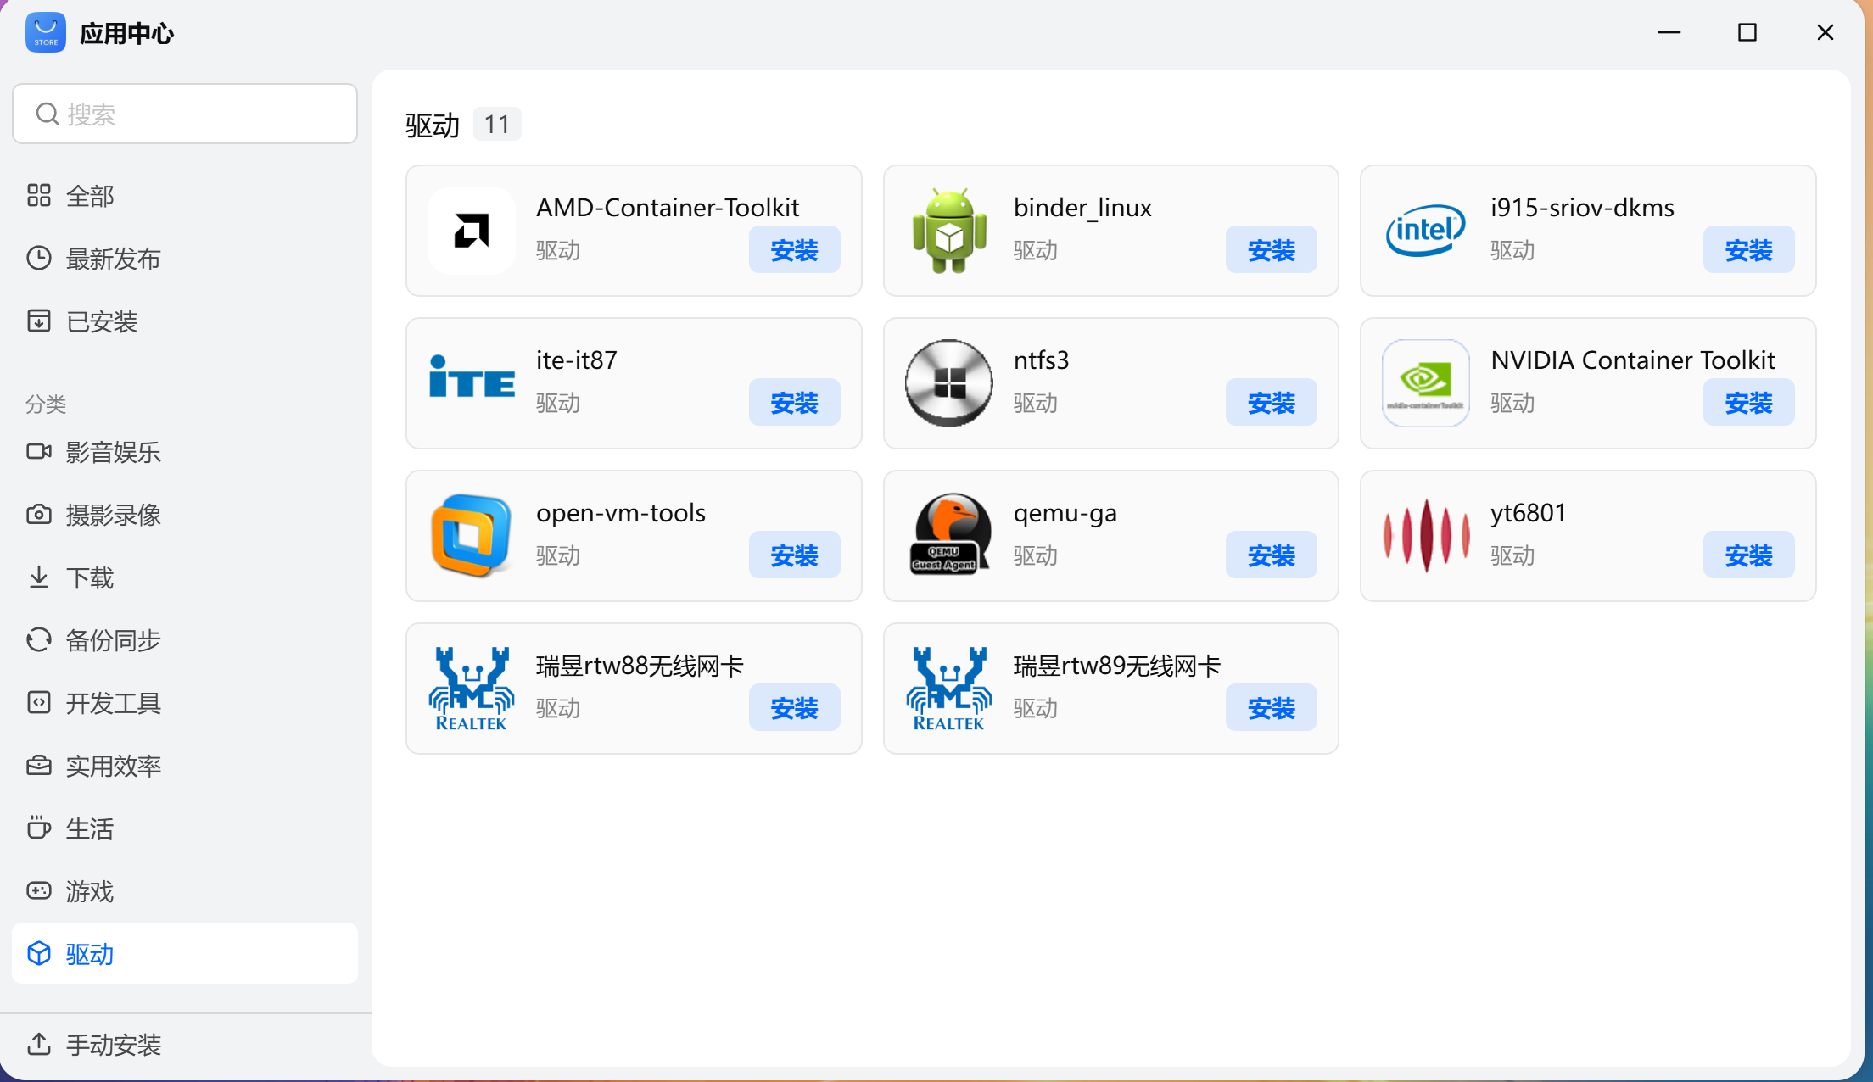
Task: Show 最新发布 apps
Action: click(185, 259)
